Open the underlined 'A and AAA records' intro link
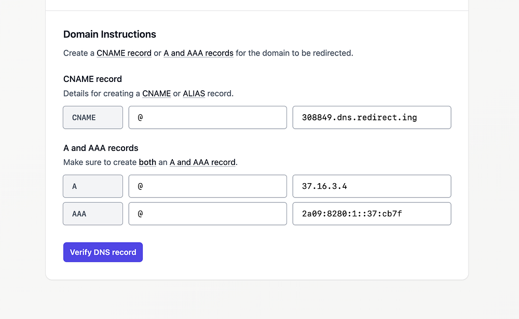The width and height of the screenshot is (519, 319). [x=198, y=53]
